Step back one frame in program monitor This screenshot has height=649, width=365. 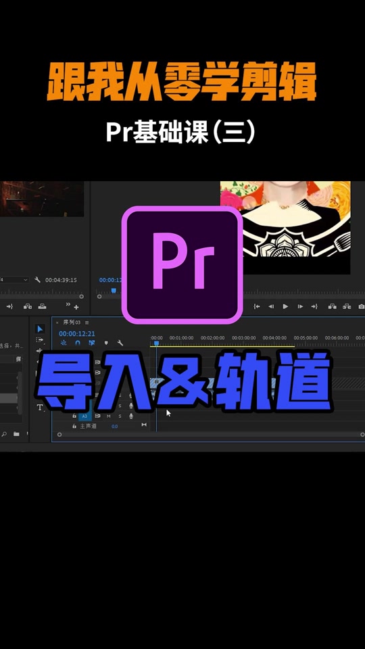tap(271, 307)
